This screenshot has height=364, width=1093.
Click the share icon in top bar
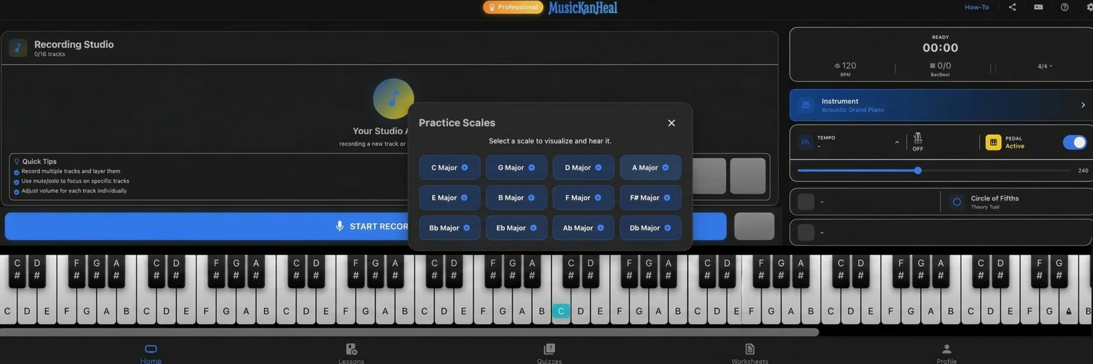pos(1012,7)
